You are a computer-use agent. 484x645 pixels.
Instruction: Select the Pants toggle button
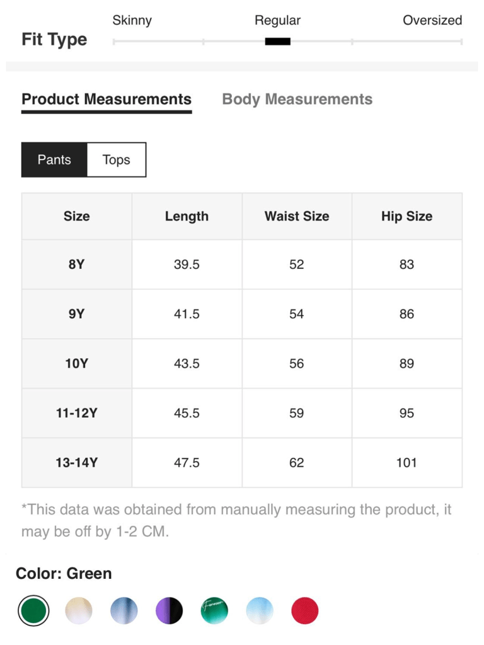click(54, 160)
